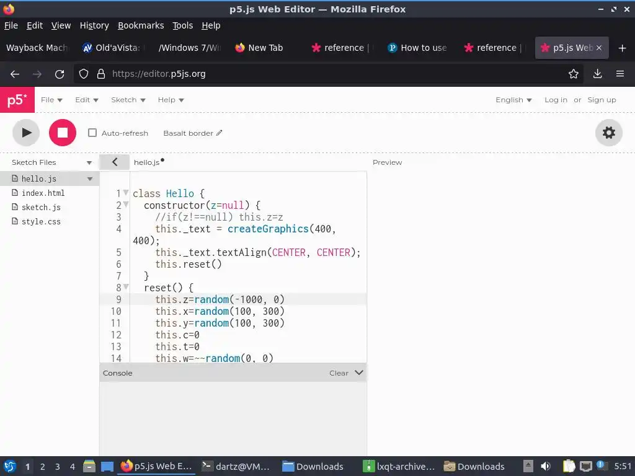
Task: Click the Sign up link
Action: (x=602, y=100)
